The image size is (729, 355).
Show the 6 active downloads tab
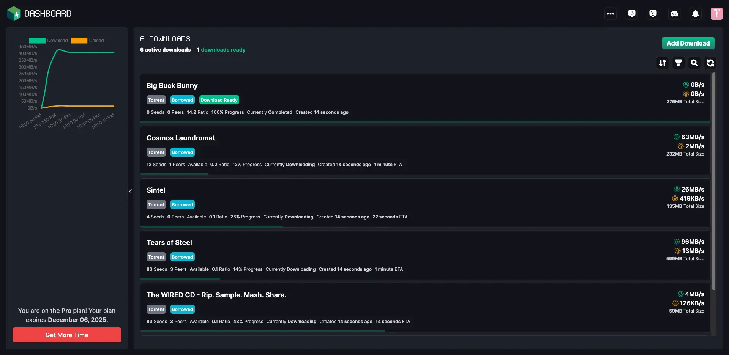click(166, 50)
